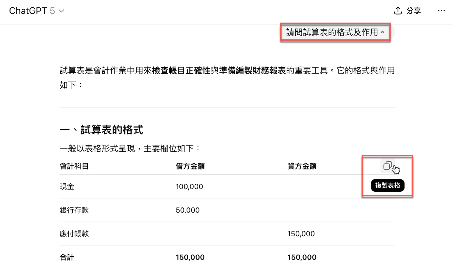Image resolution: width=452 pixels, height=275 pixels.
Task: Click the 現金 cell in the table
Action: click(67, 186)
